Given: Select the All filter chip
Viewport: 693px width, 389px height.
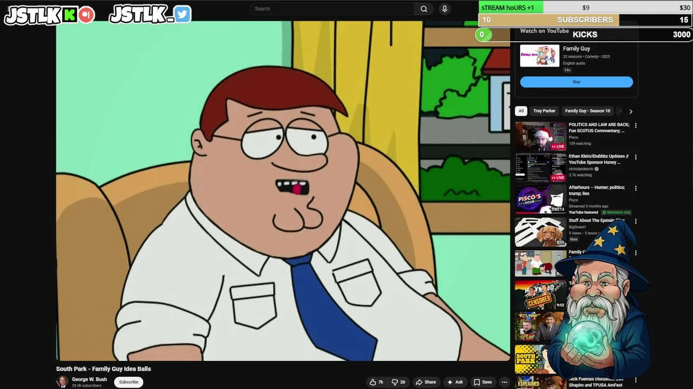Looking at the screenshot, I should 521,111.
